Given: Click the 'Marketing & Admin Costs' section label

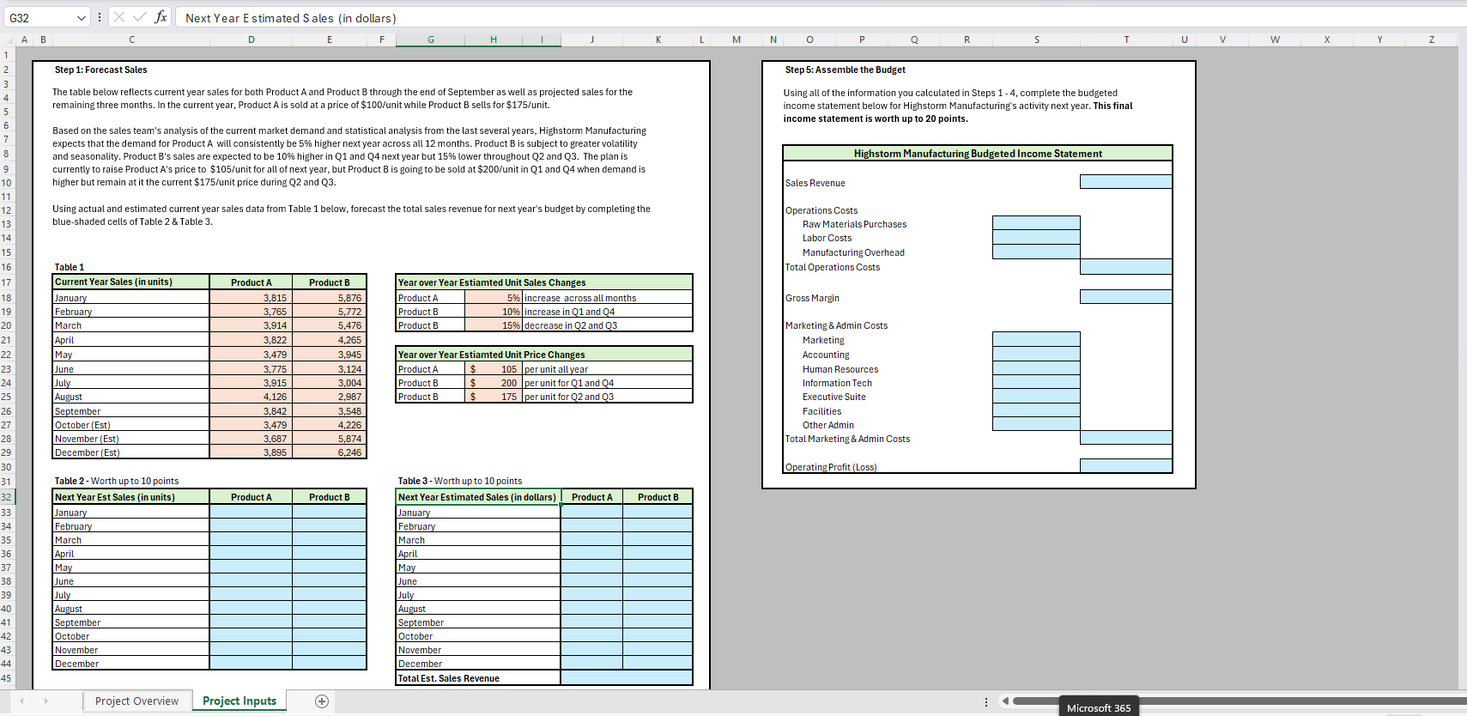Looking at the screenshot, I should point(837,325).
